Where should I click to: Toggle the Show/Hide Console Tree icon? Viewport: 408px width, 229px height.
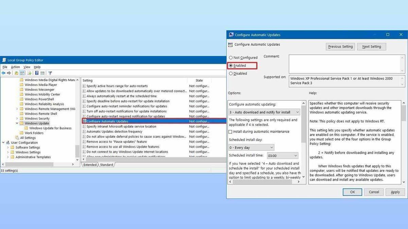click(x=22, y=73)
